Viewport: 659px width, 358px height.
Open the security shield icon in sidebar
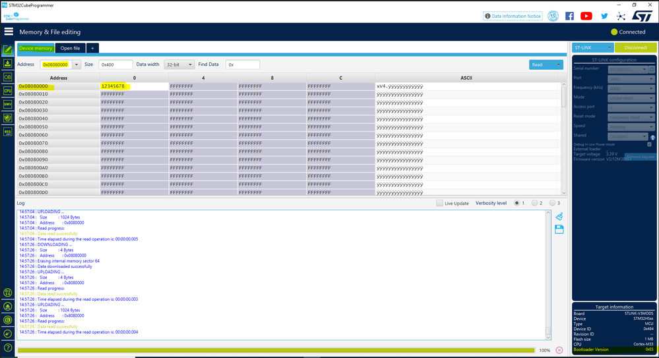point(7,118)
